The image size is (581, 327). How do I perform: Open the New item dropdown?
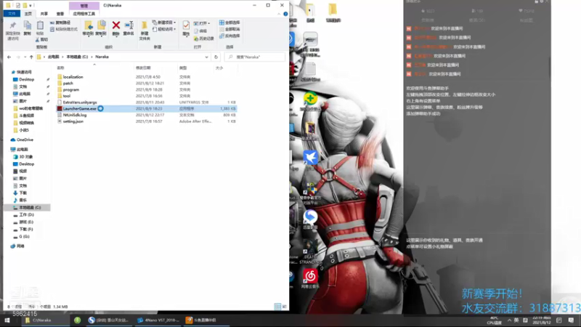pos(164,23)
